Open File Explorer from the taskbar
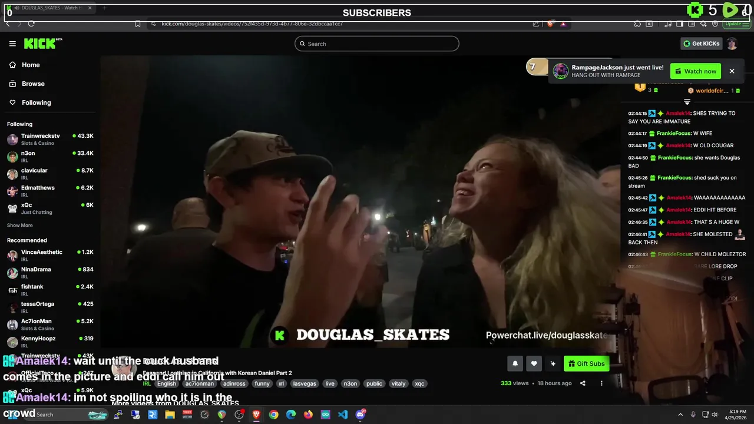Screen dimensions: 754x424 click(170, 415)
